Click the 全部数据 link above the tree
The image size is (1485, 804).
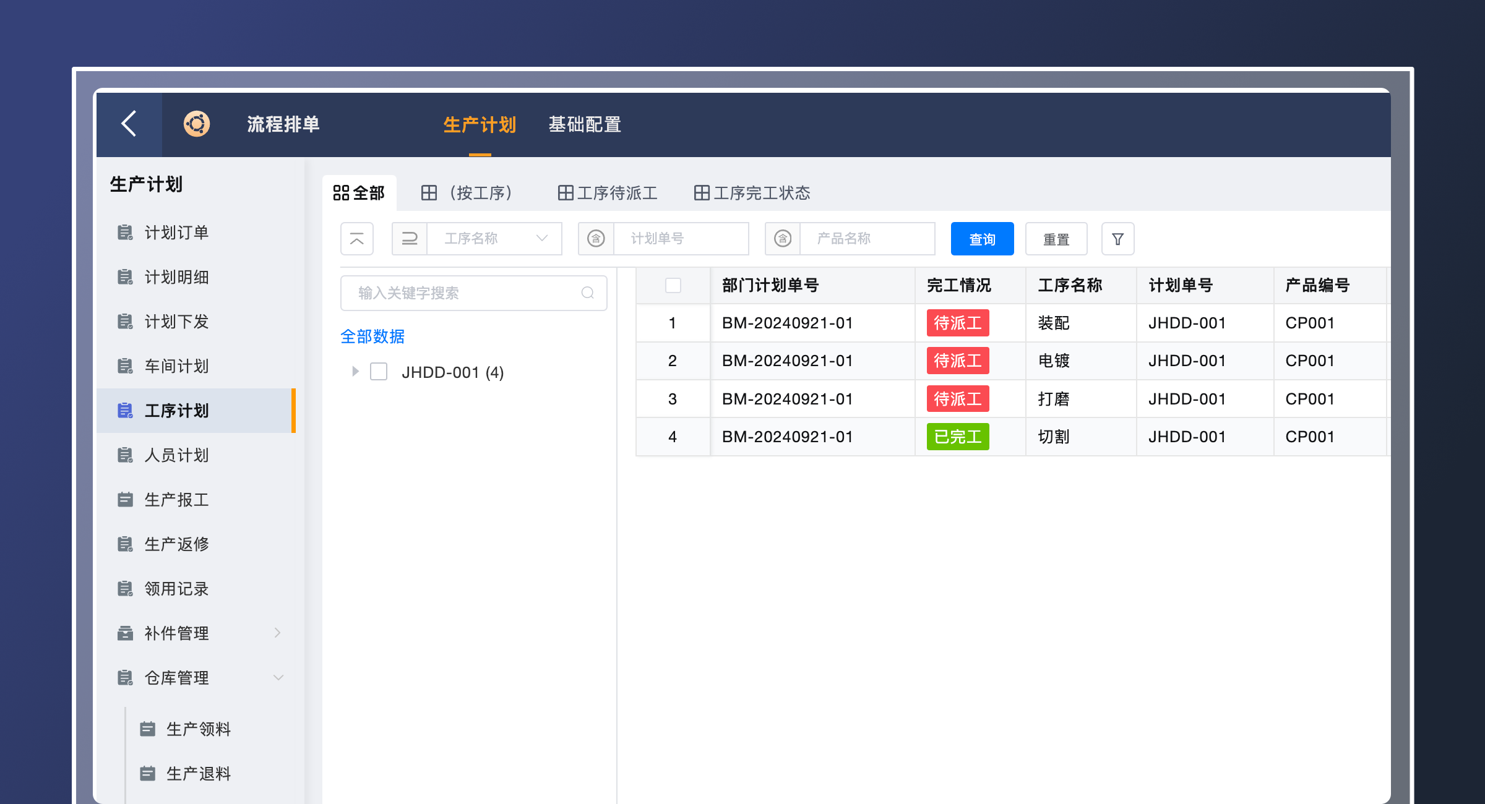372,336
